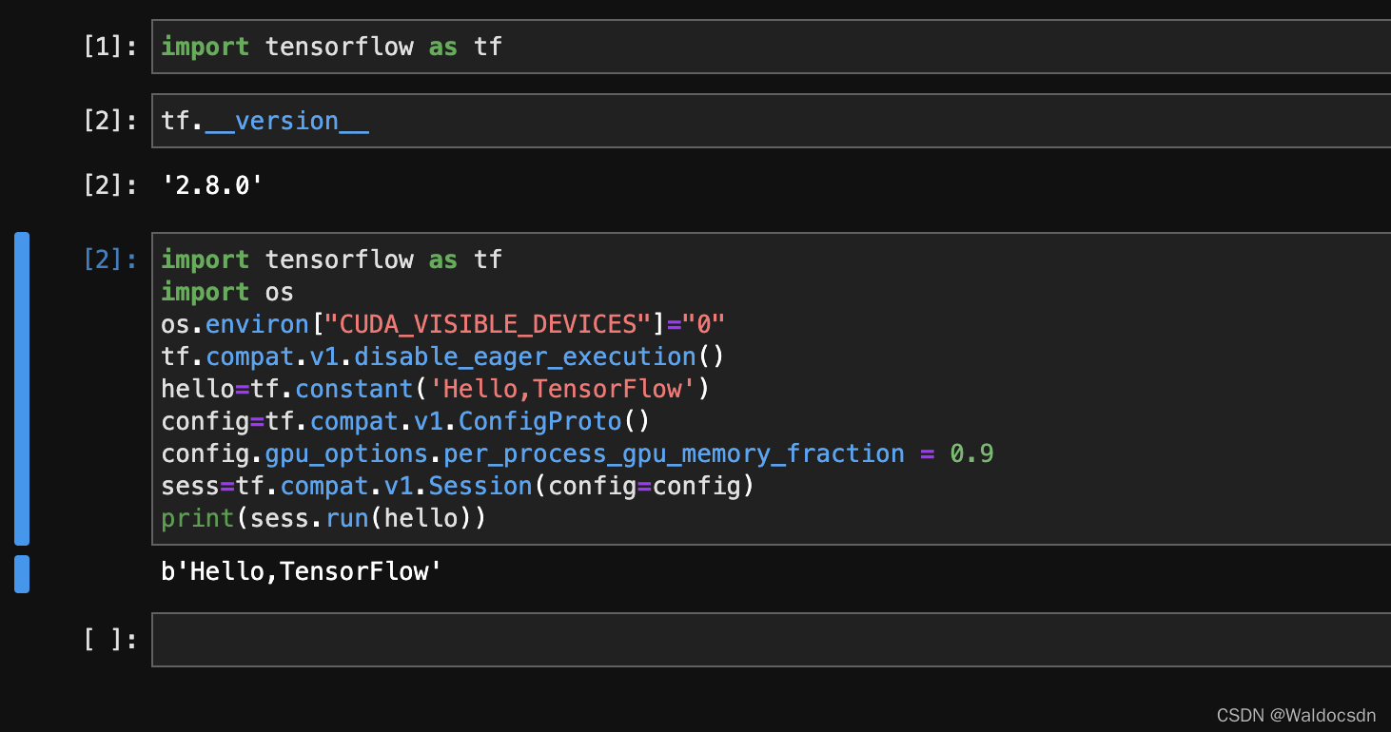Click the b'Hello,TensorFlow' output text
The height and width of the screenshot is (732, 1391).
click(x=302, y=571)
